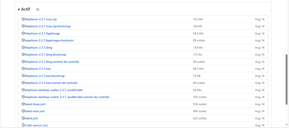Image resolution: width=289 pixels, height=128 pixels.
Task: Open Alephium-2.3.7.exe.blockmap link
Action: [x=45, y=76]
